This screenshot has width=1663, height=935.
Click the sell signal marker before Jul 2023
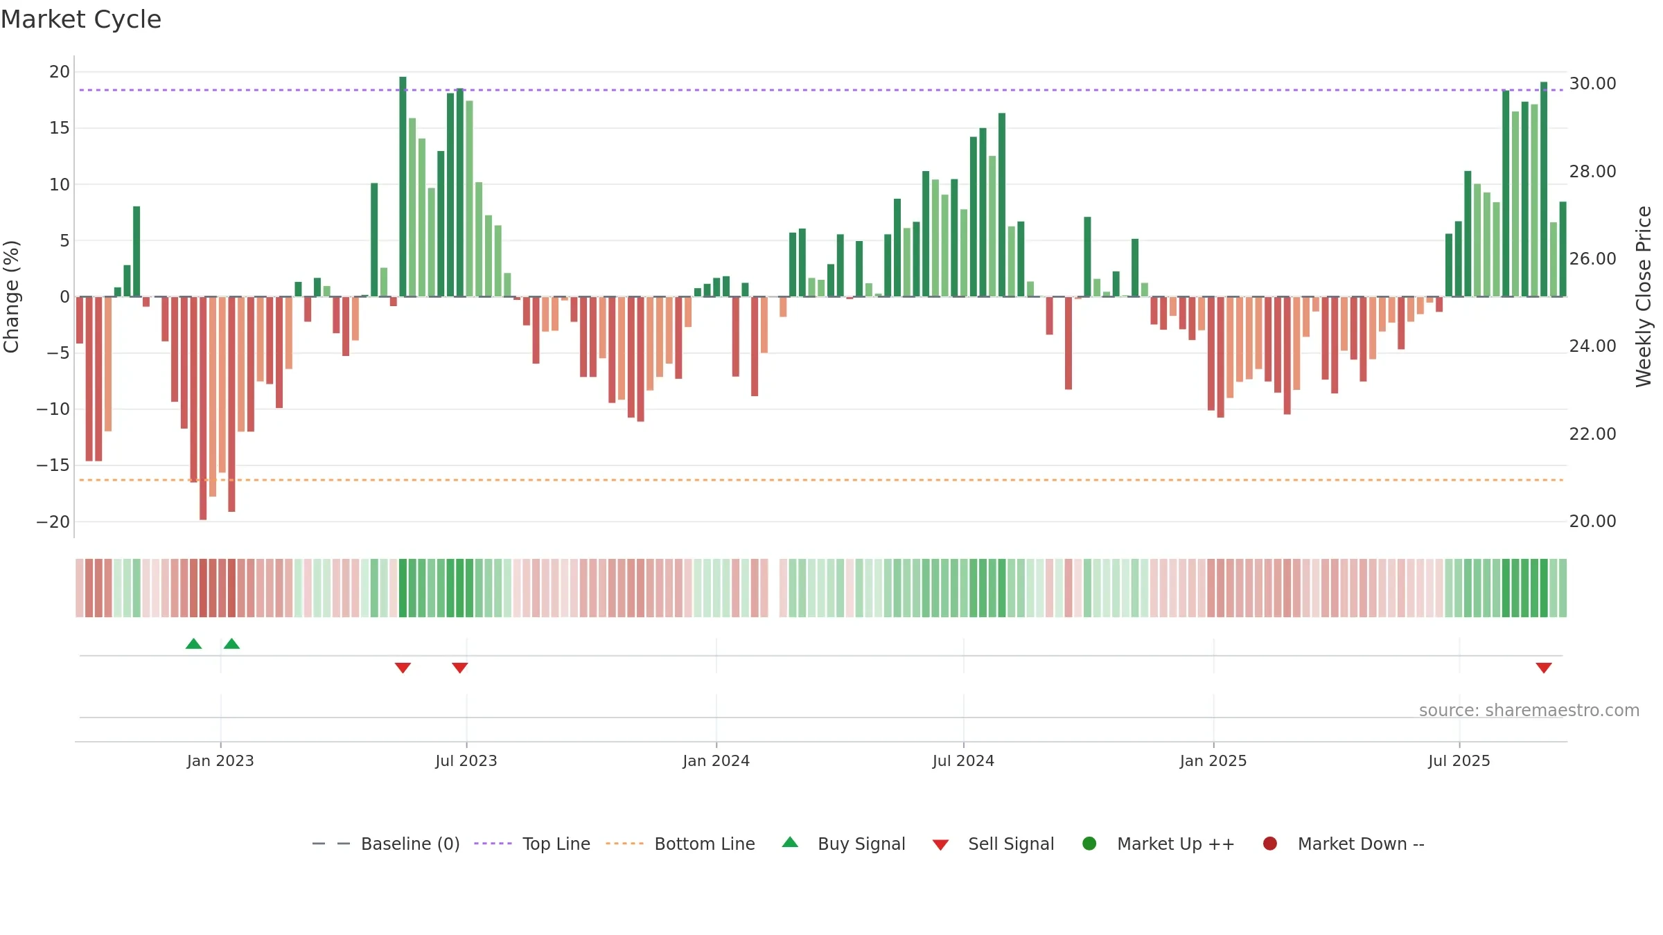point(403,668)
